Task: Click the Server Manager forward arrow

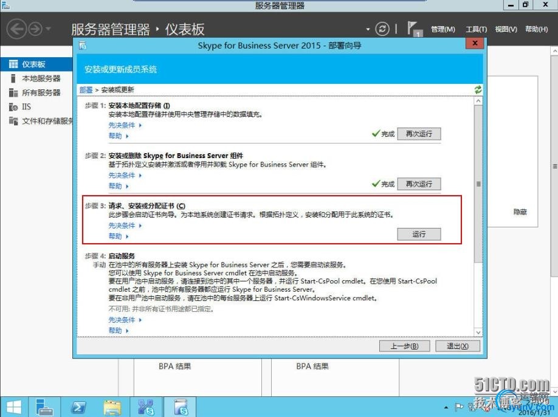Action: (35, 29)
